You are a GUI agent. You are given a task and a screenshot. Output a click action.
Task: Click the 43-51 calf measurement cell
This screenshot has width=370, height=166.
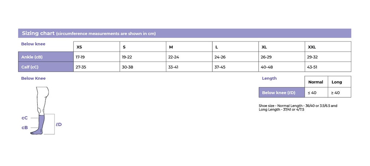click(x=328, y=67)
